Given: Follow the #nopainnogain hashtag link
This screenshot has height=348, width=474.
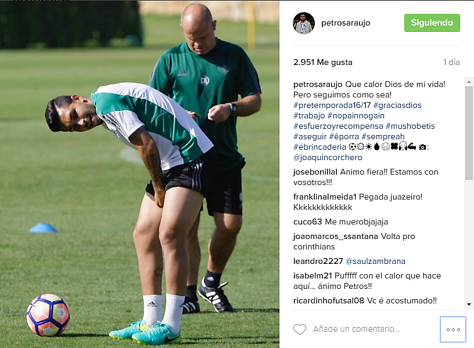Looking at the screenshot, I should [356, 115].
